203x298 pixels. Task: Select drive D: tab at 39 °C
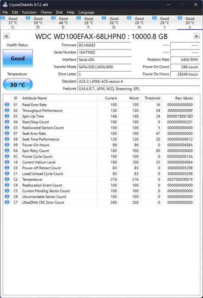click(x=38, y=23)
